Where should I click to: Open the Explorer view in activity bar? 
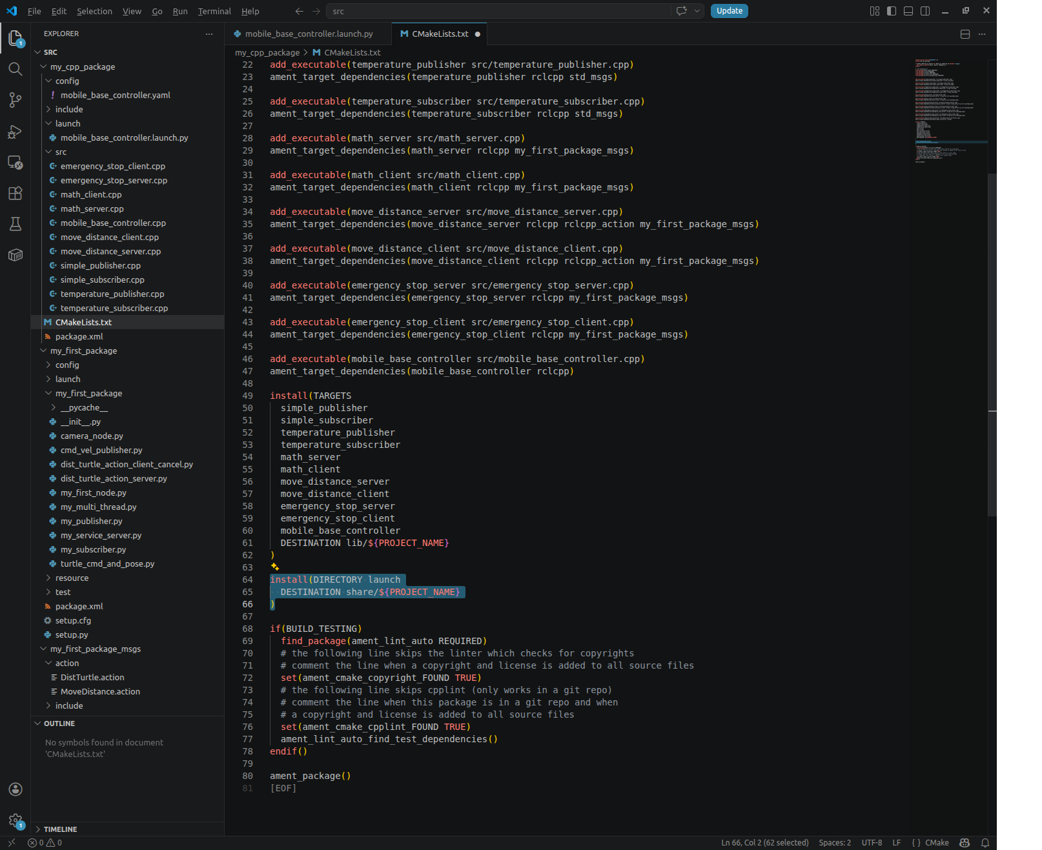[x=15, y=38]
